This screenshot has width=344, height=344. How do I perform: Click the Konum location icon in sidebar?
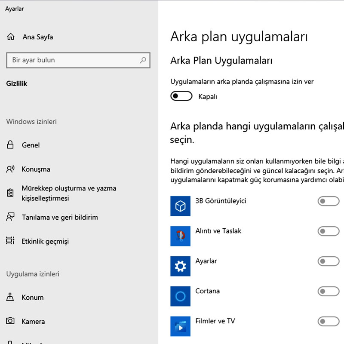coord(11,298)
